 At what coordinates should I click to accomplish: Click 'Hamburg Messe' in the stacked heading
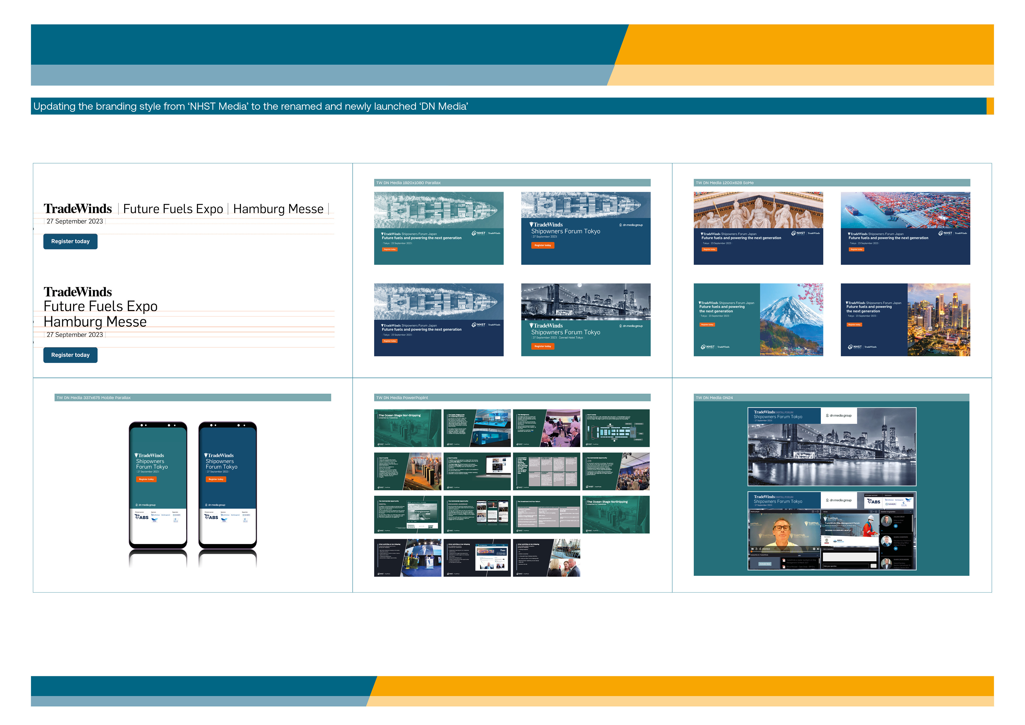click(x=95, y=322)
